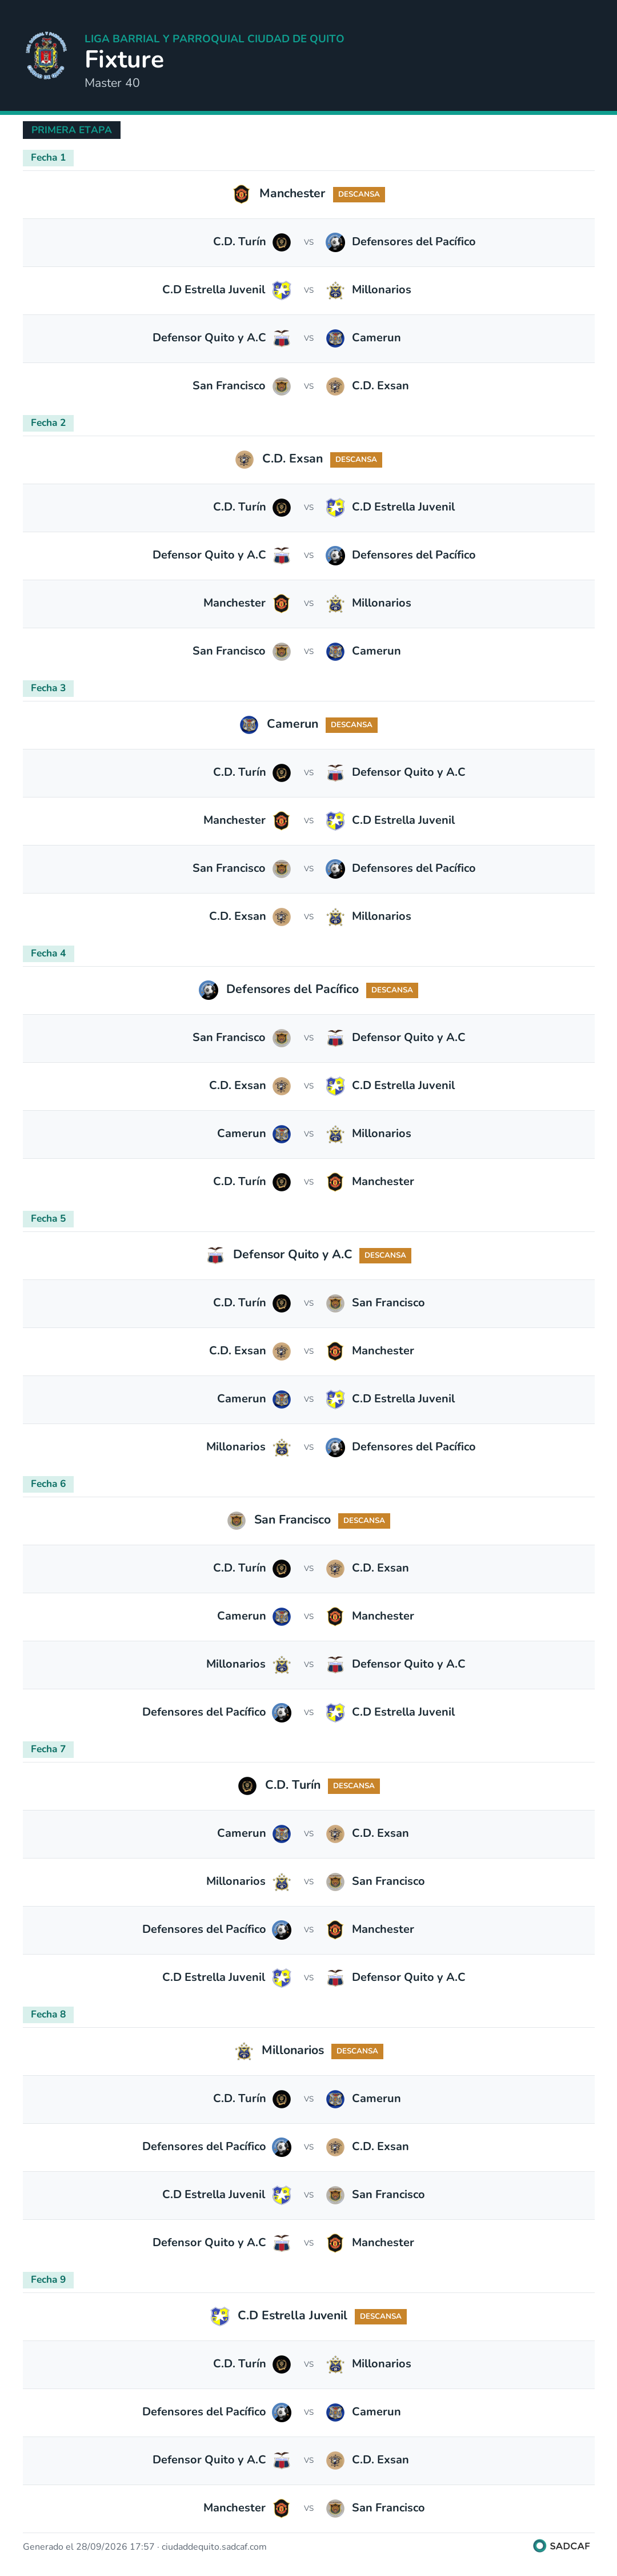Click Defensor Quito y A.C logo in Fecha 5 descansa row
The width and height of the screenshot is (617, 2576).
215,1255
